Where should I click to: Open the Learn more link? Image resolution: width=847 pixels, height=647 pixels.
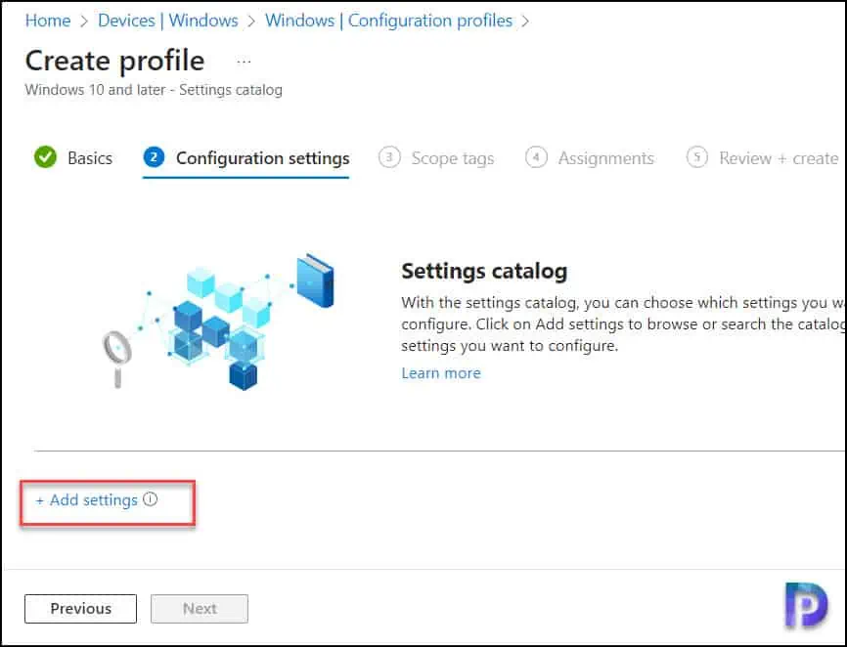(441, 373)
